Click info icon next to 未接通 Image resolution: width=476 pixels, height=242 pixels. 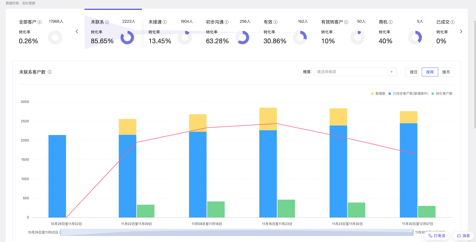165,22
